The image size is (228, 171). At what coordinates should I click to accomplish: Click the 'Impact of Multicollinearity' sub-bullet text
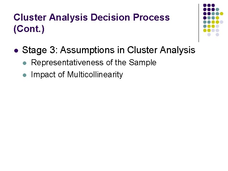(77, 75)
